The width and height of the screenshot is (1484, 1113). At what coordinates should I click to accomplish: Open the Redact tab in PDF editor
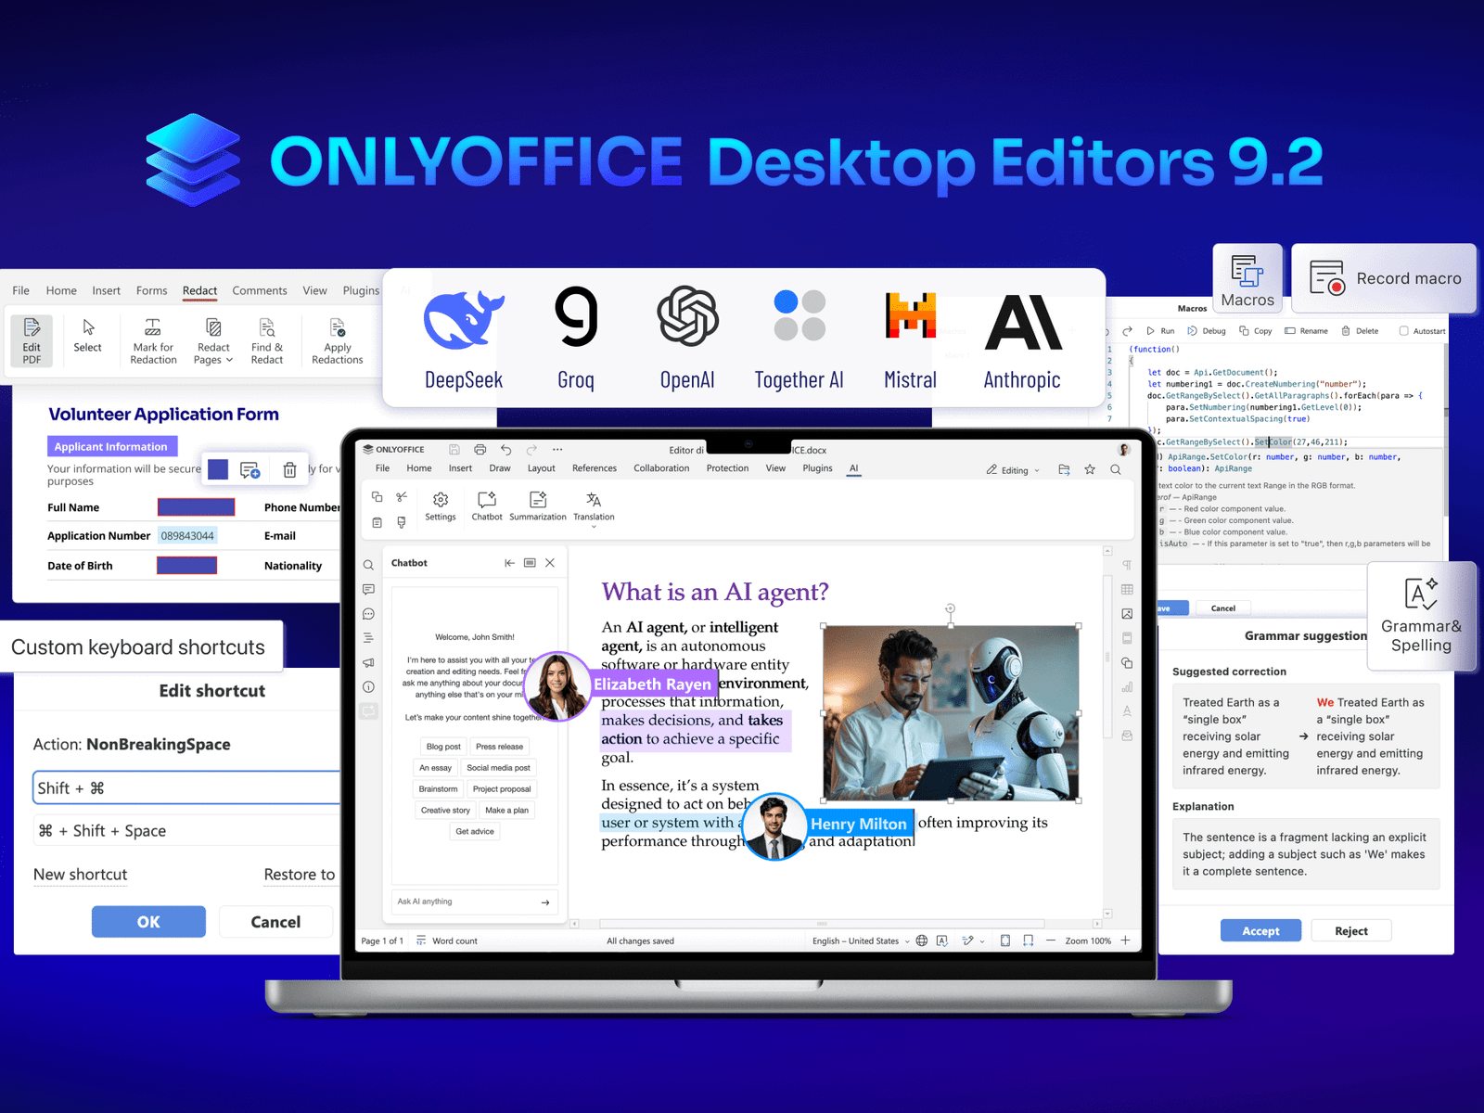pyautogui.click(x=199, y=291)
